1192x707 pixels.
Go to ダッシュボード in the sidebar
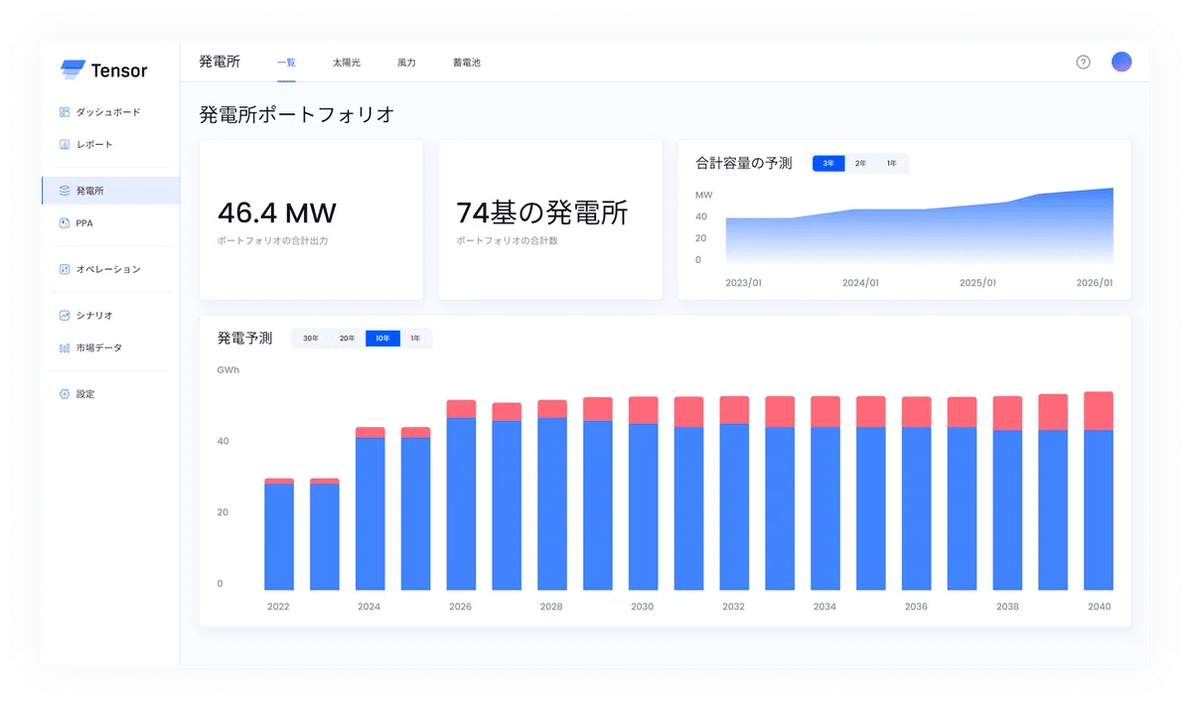pyautogui.click(x=108, y=112)
